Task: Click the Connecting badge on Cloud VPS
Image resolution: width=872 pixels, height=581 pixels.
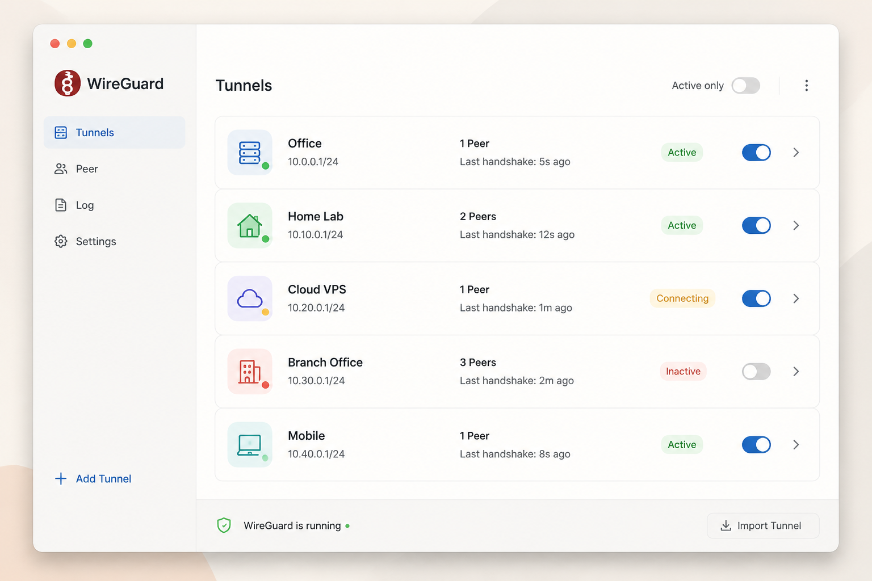Action: point(682,298)
